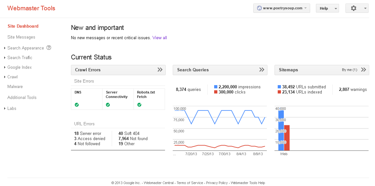Click the View all messages link

pos(160,38)
